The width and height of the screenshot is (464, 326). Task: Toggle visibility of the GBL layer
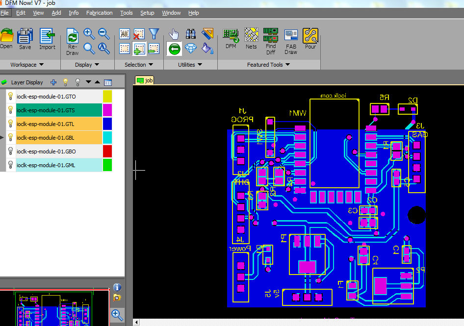[x=10, y=138]
